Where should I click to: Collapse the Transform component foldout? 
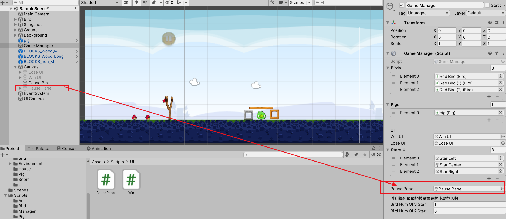point(388,23)
